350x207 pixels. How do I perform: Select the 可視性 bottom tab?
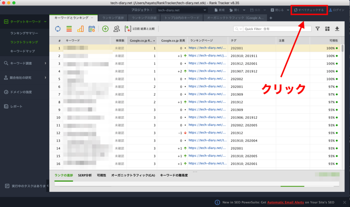pyautogui.click(x=102, y=175)
